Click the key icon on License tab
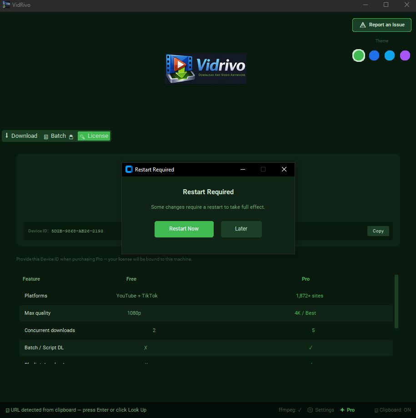The width and height of the screenshot is (416, 418). coord(82,137)
